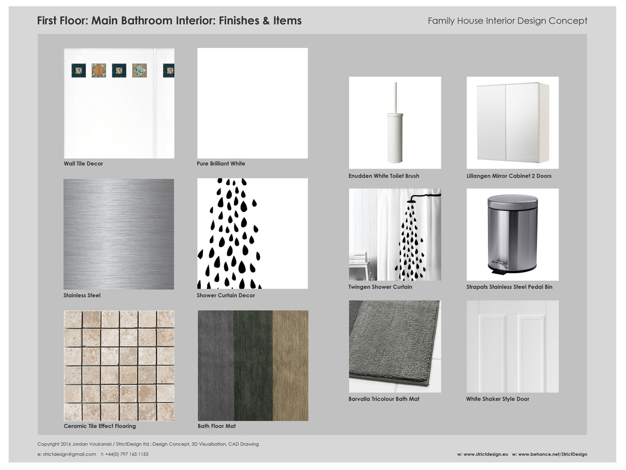This screenshot has width=626, height=470.
Task: Click the Stainless Steel finish swatch
Action: [119, 234]
